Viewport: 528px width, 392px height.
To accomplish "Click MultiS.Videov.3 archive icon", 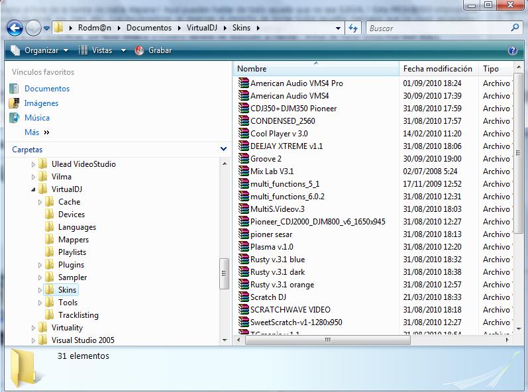I will tap(243, 209).
